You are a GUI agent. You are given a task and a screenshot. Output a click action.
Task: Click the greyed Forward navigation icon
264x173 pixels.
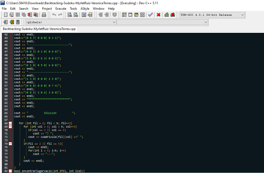click(x=106, y=15)
